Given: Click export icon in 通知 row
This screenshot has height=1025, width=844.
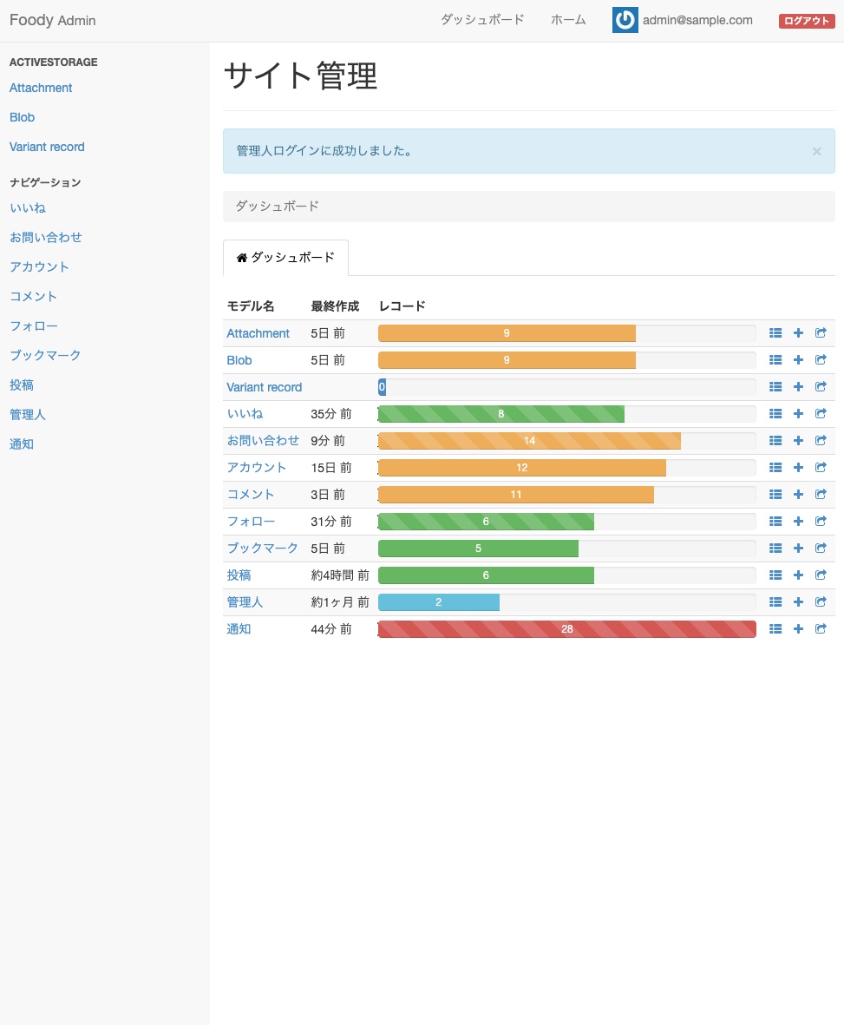Looking at the screenshot, I should click(821, 629).
